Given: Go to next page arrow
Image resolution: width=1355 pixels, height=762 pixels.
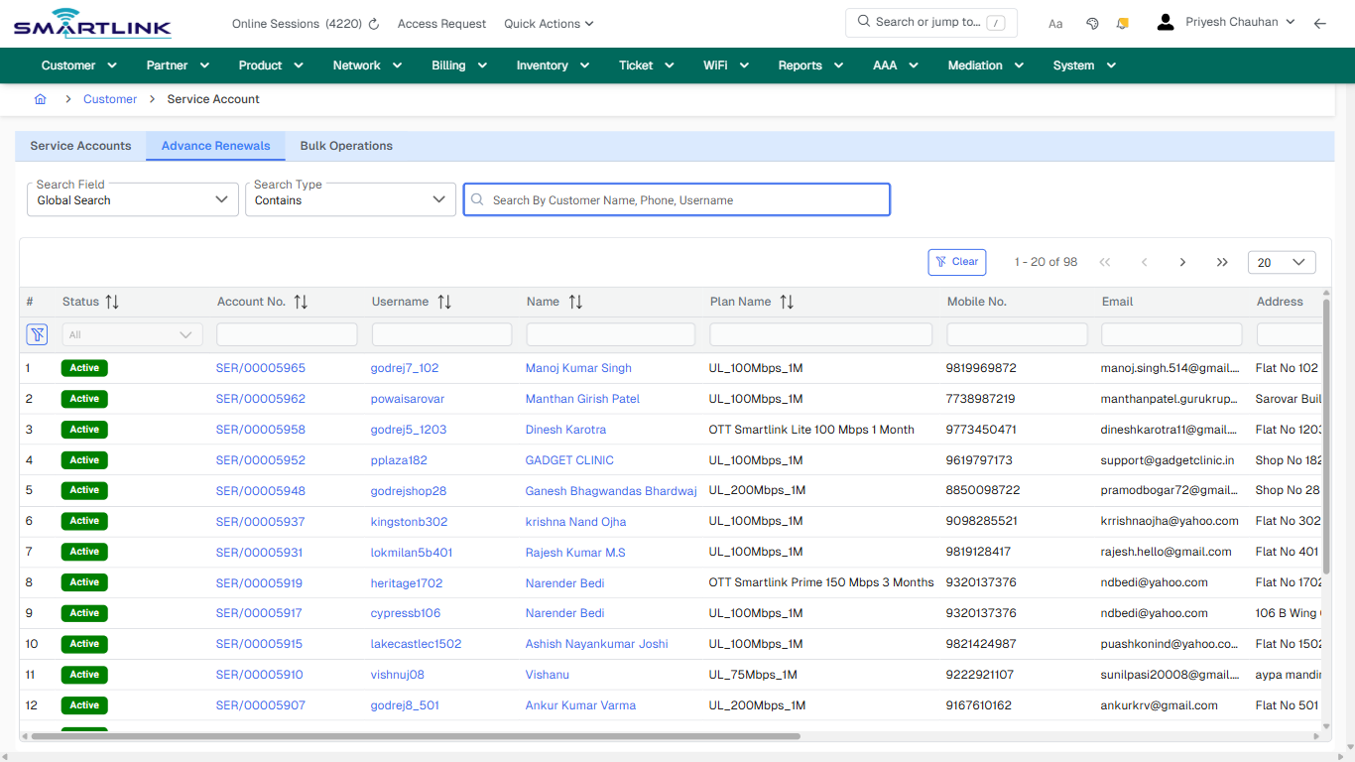Looking at the screenshot, I should tap(1182, 262).
